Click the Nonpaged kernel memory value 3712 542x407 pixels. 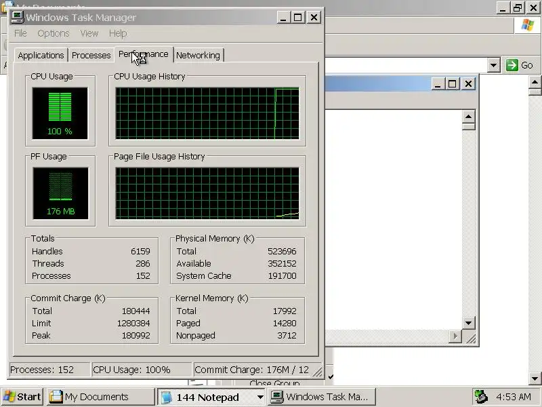287,336
